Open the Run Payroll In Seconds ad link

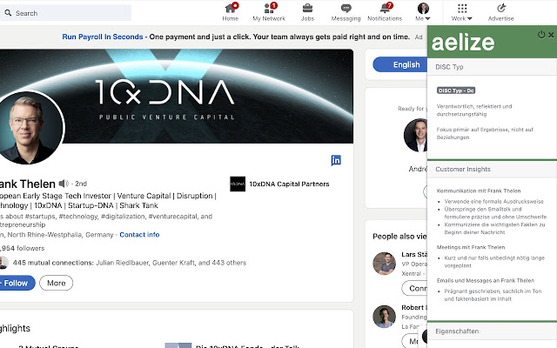(x=103, y=37)
